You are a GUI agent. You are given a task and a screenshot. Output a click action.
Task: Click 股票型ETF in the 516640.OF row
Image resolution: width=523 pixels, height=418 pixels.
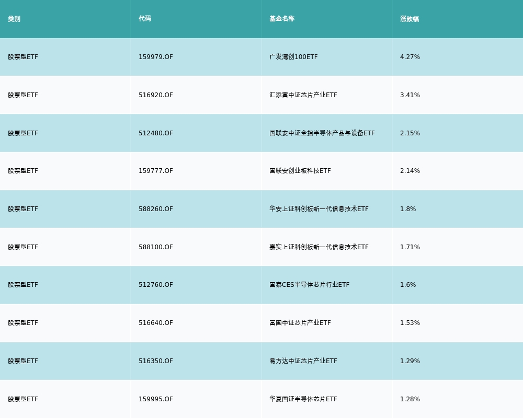23,323
